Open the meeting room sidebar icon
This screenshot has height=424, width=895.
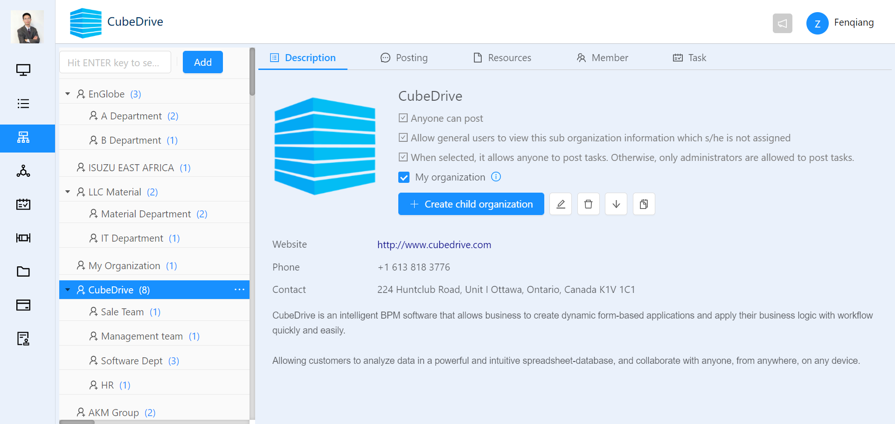[x=23, y=238]
